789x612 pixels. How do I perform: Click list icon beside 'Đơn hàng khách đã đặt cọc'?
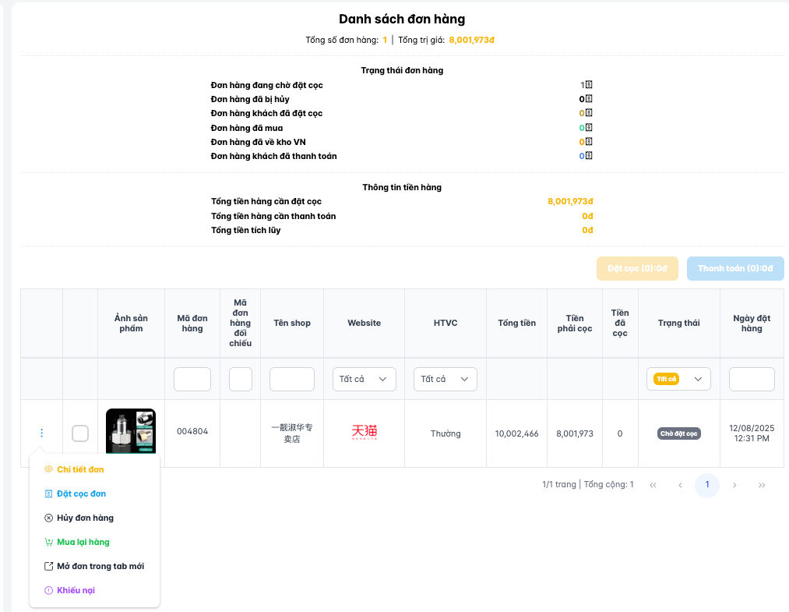589,113
